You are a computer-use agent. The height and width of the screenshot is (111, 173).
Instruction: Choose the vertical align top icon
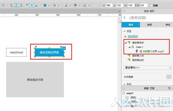pos(27,5)
